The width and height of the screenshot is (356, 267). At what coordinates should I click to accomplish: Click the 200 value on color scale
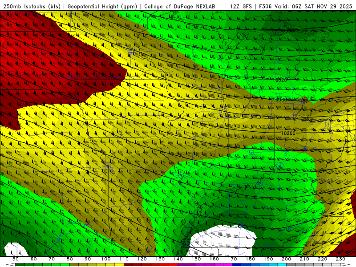(x=286, y=259)
